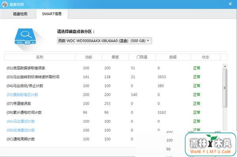Viewport: 237px width, 157px height.
Task: Click data value 3933 in row 03
Action: click(162, 77)
